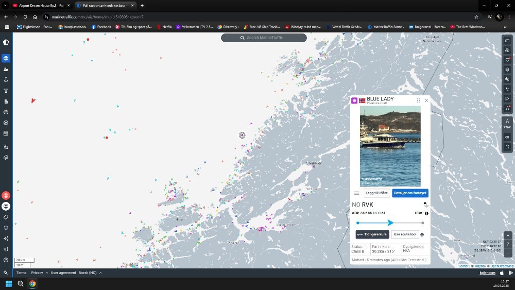Click the fullscreen map icon in right toolbar
The height and width of the screenshot is (290, 515).
pyautogui.click(x=507, y=147)
